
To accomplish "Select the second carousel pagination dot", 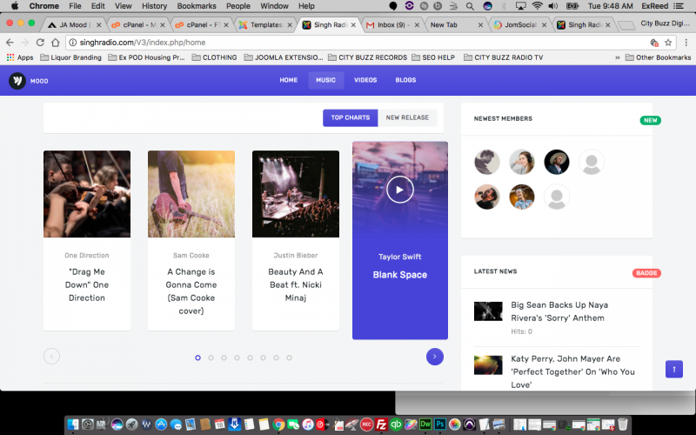I will click(x=211, y=358).
